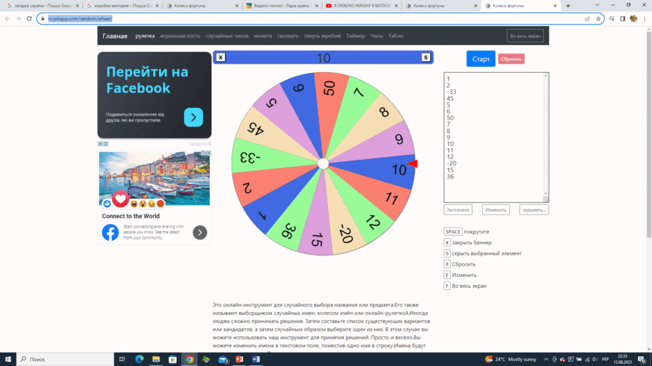This screenshot has width=652, height=366.
Task: Open Chrome's three-dot menu
Action: tap(644, 19)
